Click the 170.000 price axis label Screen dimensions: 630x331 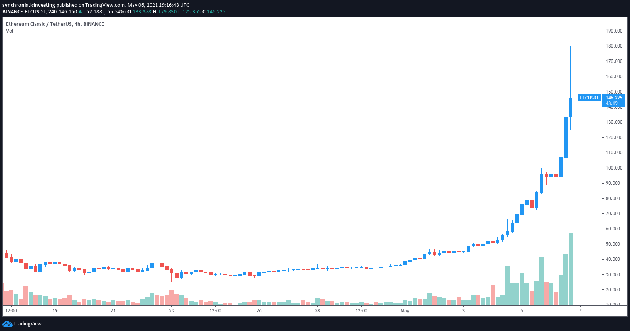click(614, 61)
